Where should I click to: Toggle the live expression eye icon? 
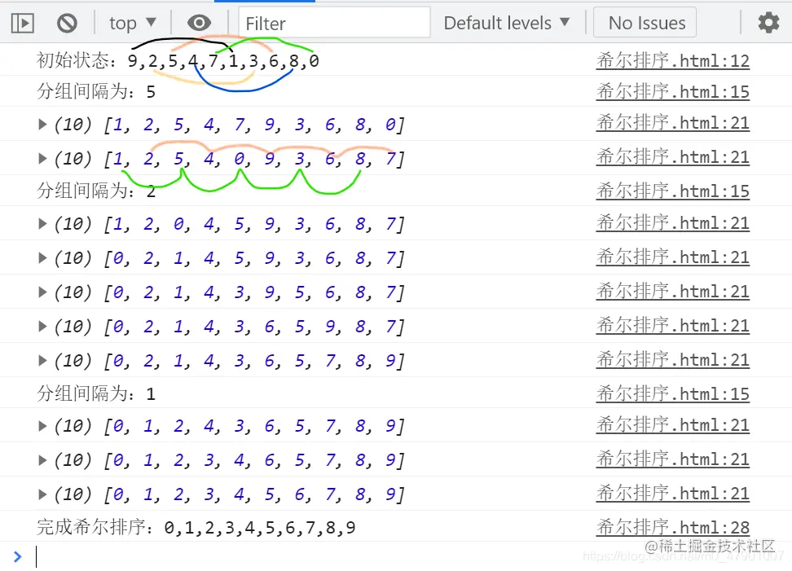pyautogui.click(x=199, y=23)
